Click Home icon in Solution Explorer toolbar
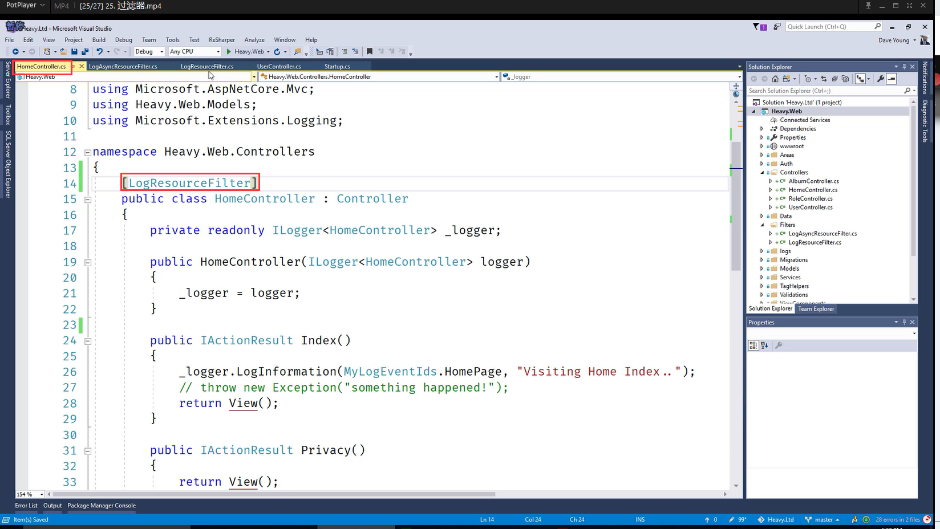The image size is (940, 529). tap(775, 79)
